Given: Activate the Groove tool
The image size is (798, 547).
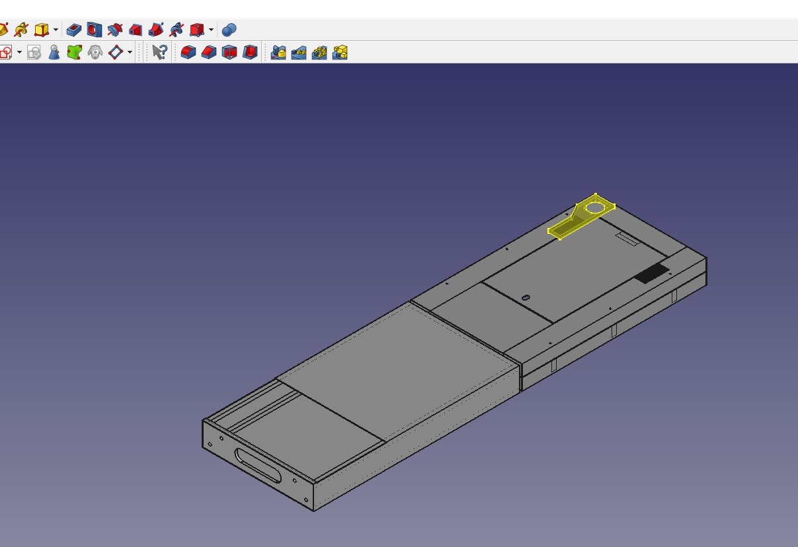Looking at the screenshot, I should (x=115, y=30).
